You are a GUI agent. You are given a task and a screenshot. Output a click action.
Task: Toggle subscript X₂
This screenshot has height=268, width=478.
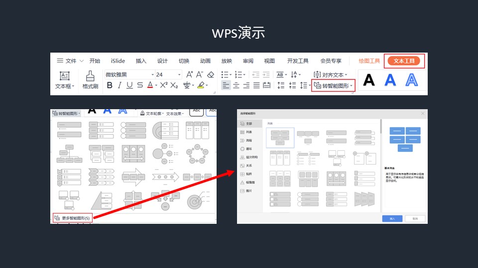174,85
